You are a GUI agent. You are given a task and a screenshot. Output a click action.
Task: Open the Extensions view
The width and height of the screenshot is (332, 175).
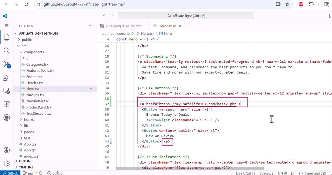click(7, 104)
